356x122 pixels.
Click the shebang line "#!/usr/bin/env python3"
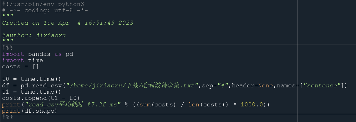pyautogui.click(x=43, y=4)
